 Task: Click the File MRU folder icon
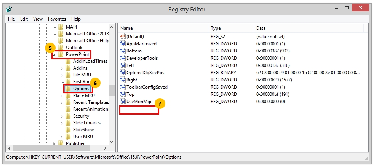pyautogui.click(x=68, y=75)
